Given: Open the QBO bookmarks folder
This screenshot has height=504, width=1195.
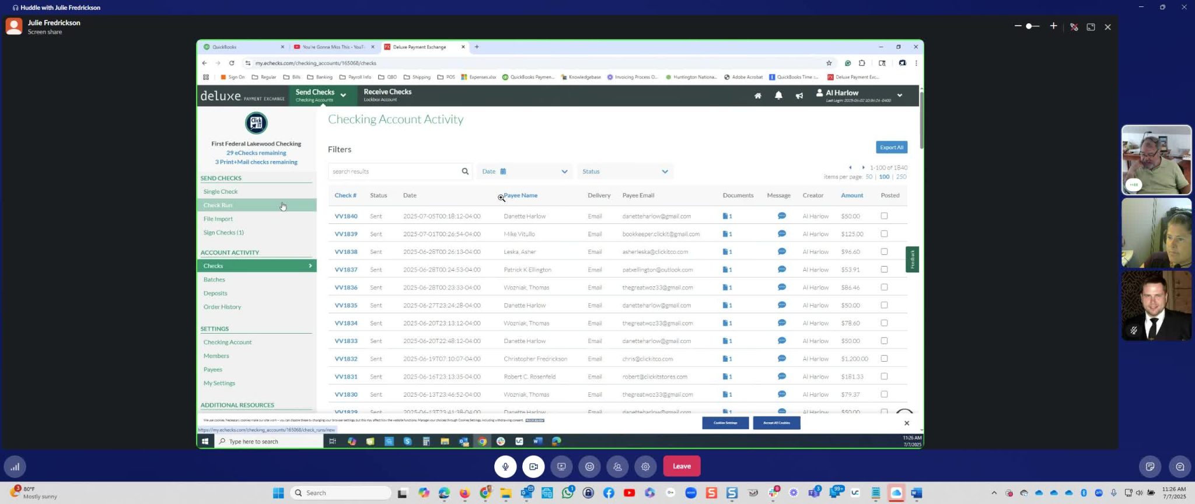Looking at the screenshot, I should click(387, 77).
